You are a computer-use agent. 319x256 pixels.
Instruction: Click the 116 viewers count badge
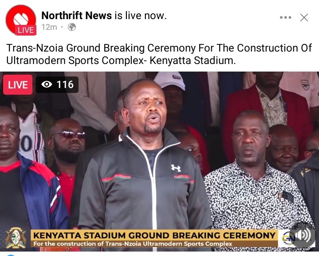pos(57,84)
